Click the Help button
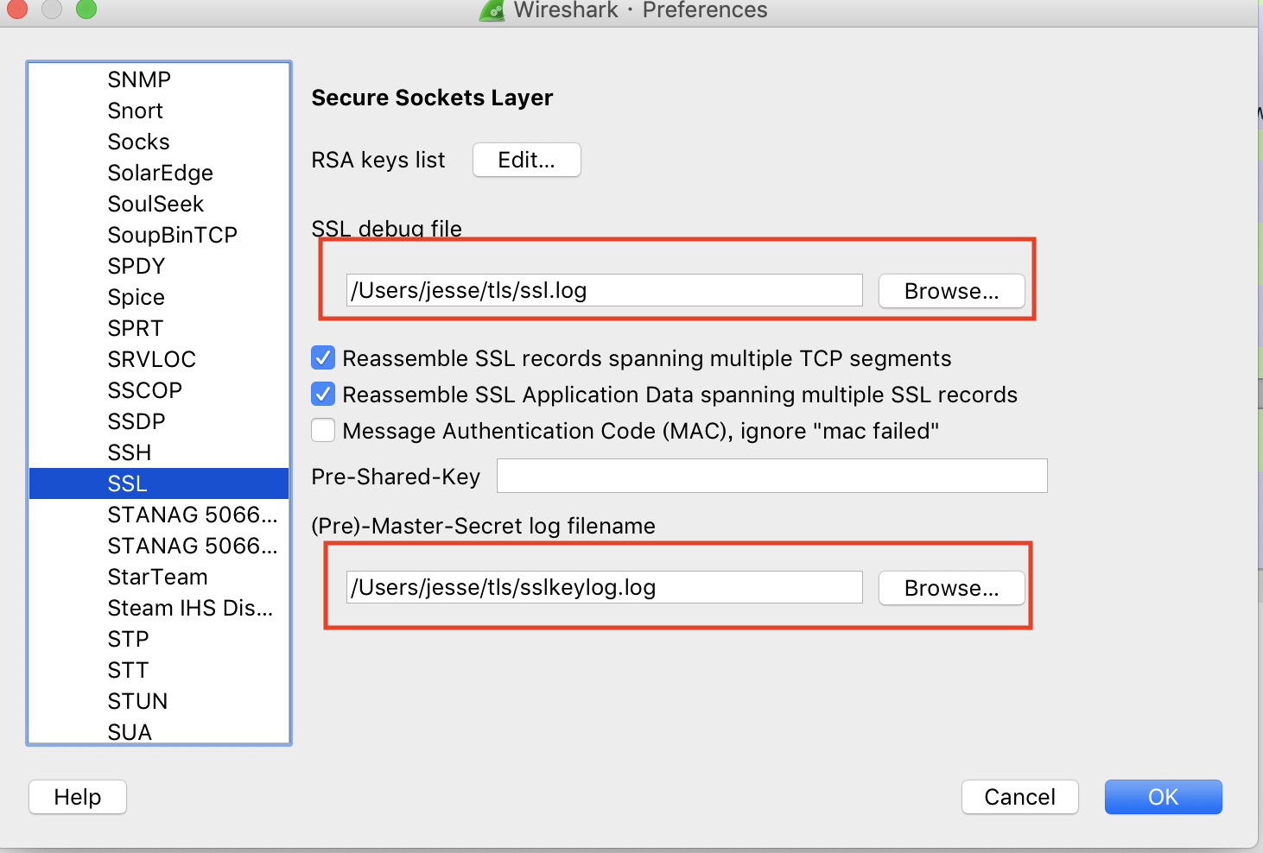 pos(78,797)
